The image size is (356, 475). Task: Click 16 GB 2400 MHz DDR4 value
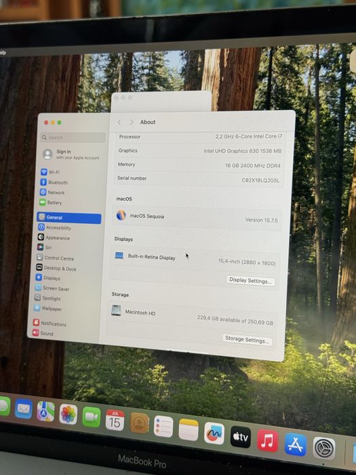(x=253, y=166)
